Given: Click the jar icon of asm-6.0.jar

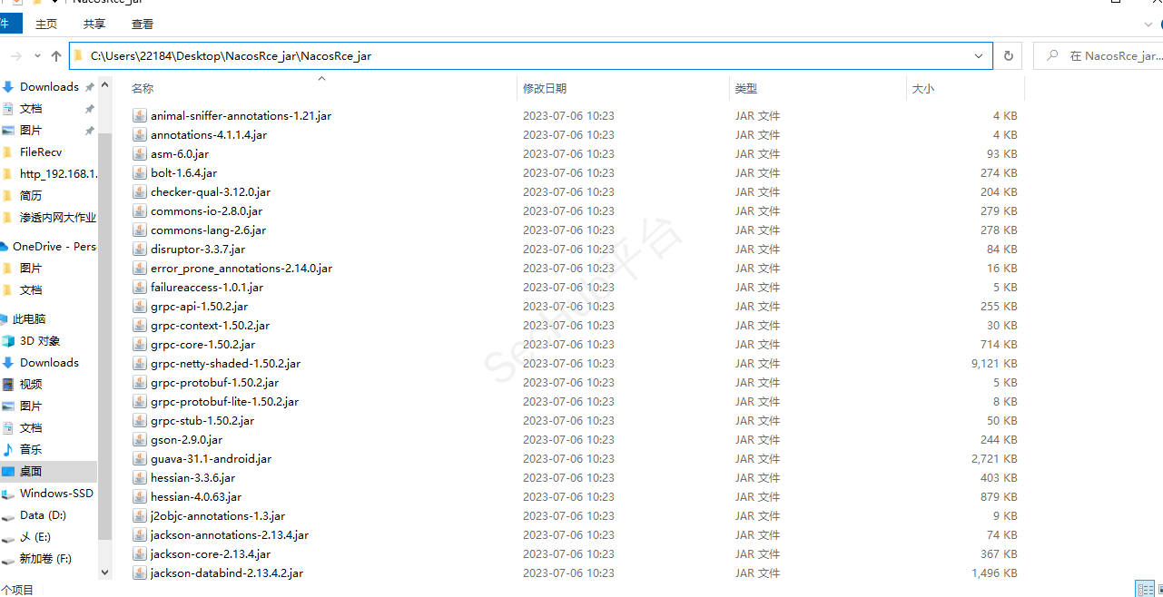Looking at the screenshot, I should [x=139, y=154].
